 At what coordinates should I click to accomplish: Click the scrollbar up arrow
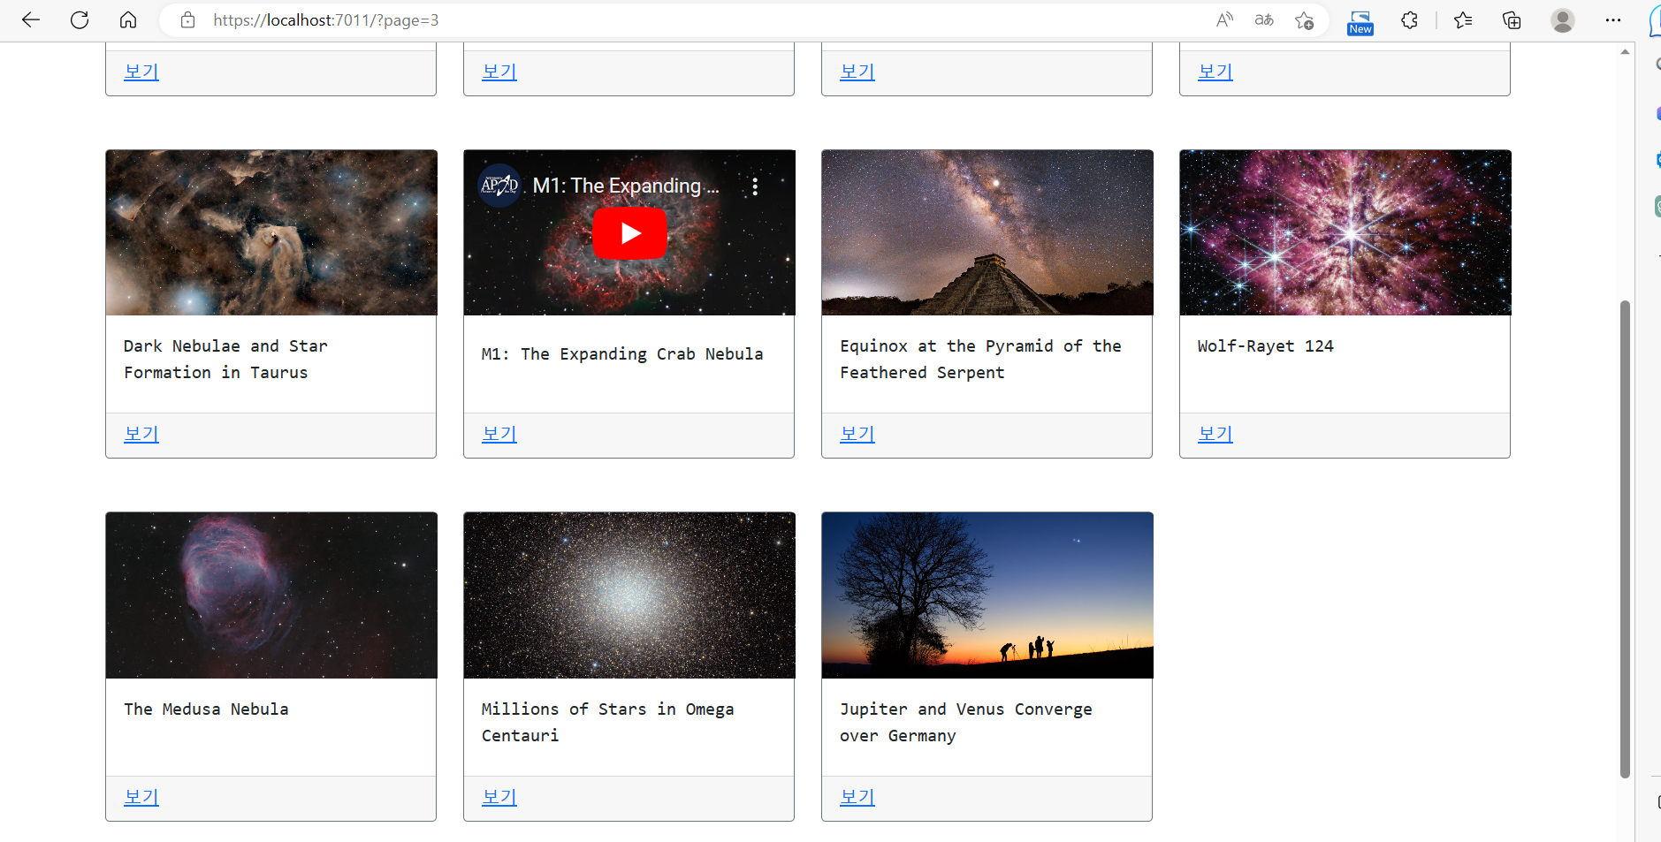pyautogui.click(x=1625, y=51)
